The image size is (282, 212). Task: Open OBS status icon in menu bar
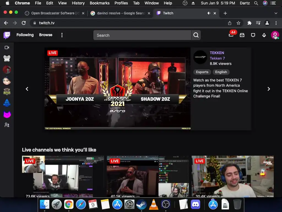pos(185,3)
